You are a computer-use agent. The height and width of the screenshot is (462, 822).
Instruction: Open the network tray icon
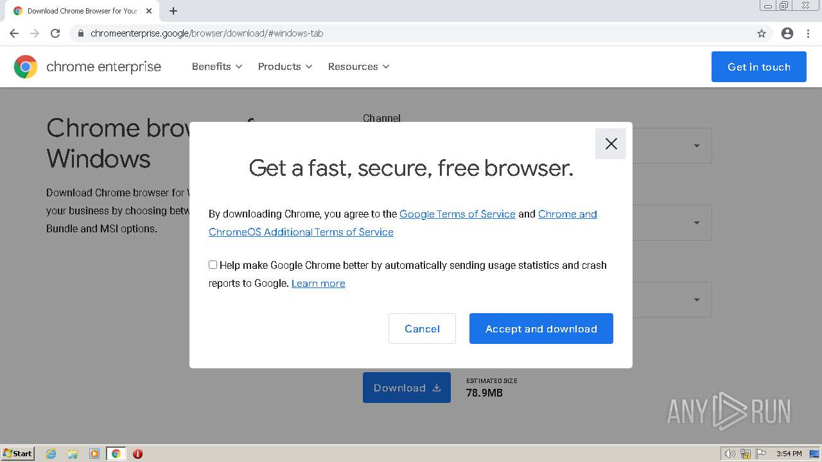746,454
